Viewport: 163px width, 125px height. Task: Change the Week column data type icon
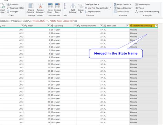click(26, 26)
